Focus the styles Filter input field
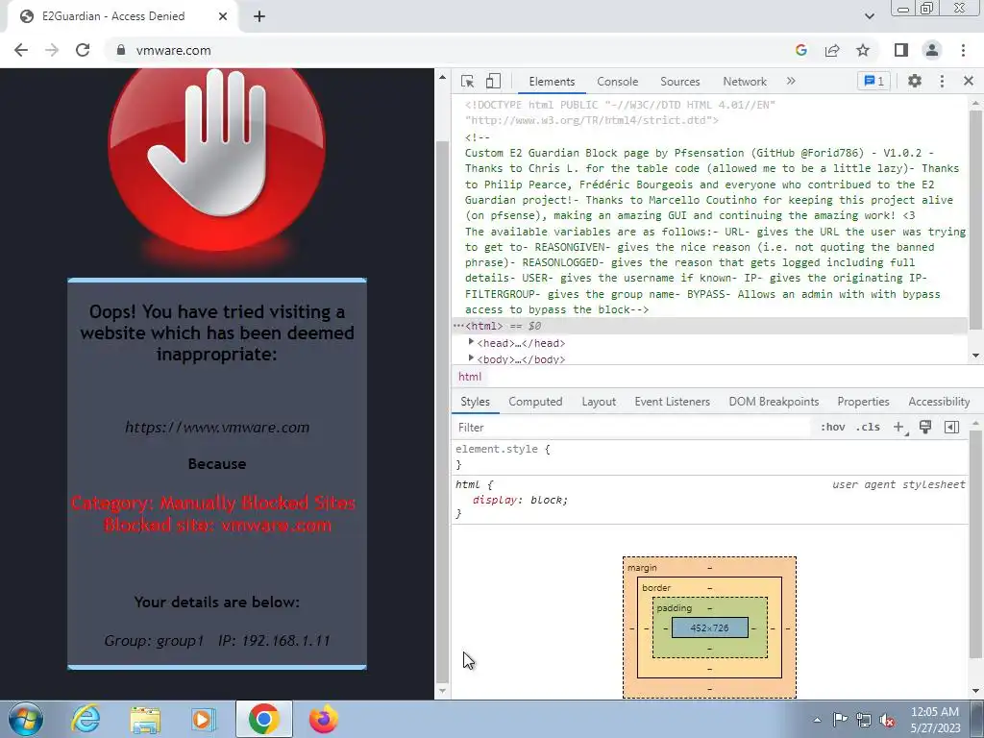The height and width of the screenshot is (738, 984). [x=631, y=428]
